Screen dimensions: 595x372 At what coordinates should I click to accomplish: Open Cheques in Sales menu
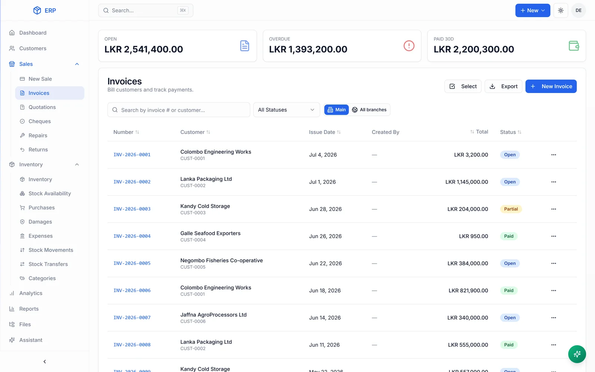coord(50,121)
